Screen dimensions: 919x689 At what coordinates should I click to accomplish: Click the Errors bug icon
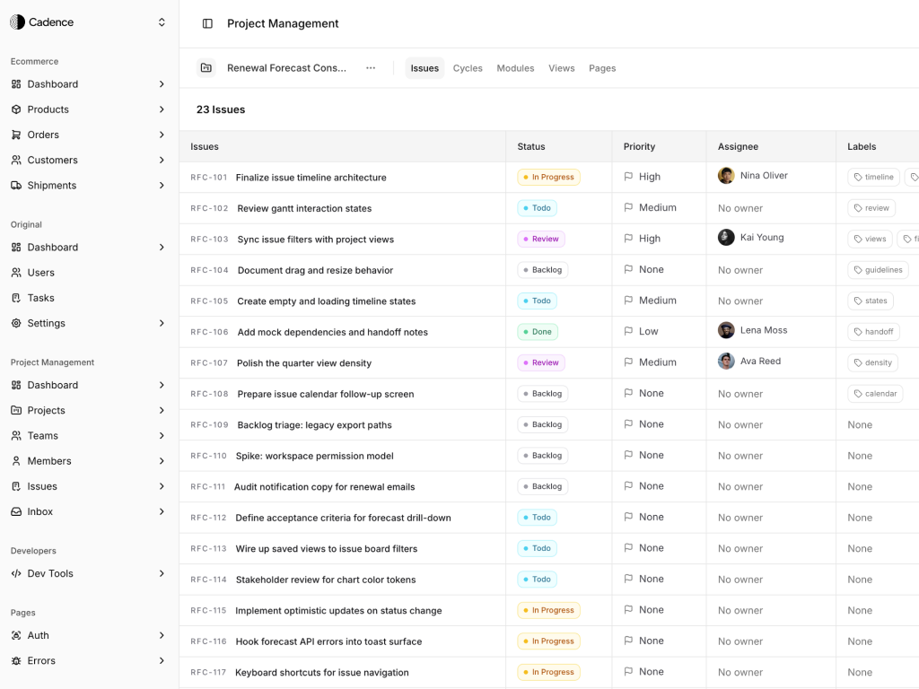pyautogui.click(x=16, y=660)
